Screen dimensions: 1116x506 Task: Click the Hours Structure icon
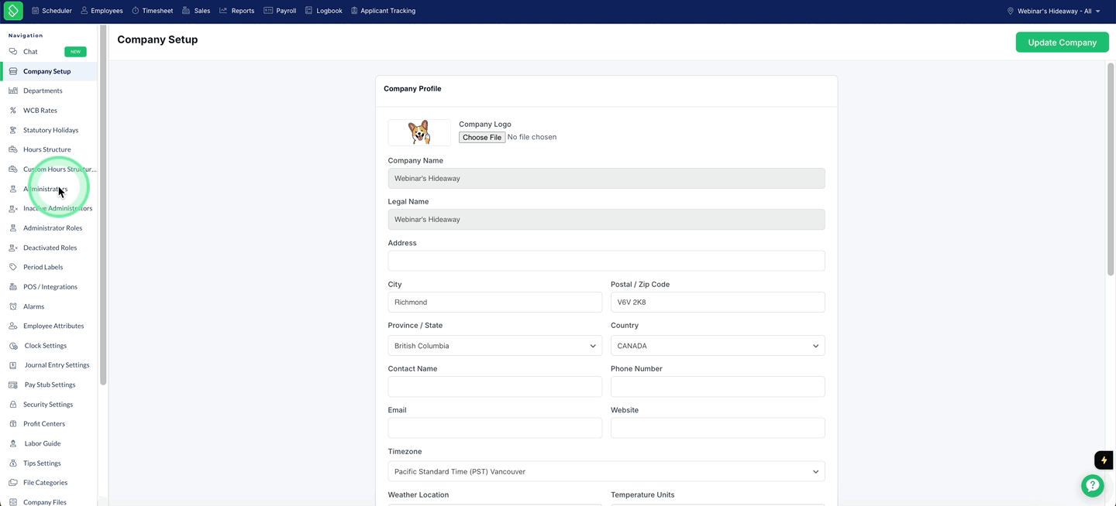tap(13, 149)
